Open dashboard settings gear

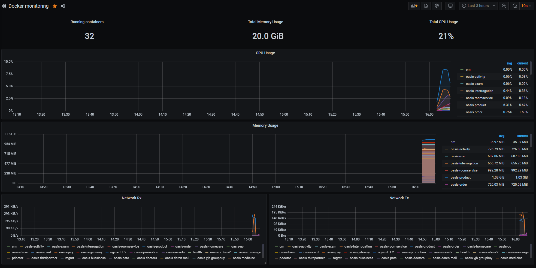point(437,6)
